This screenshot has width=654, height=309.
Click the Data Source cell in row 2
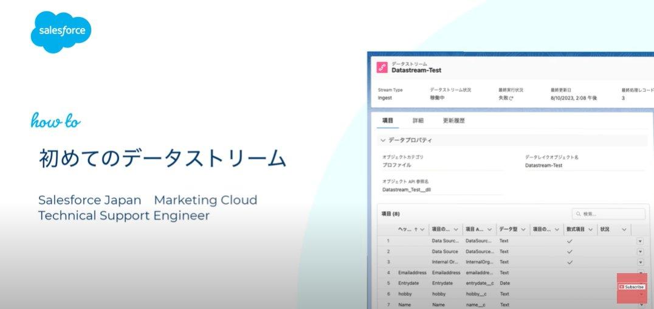tap(445, 252)
